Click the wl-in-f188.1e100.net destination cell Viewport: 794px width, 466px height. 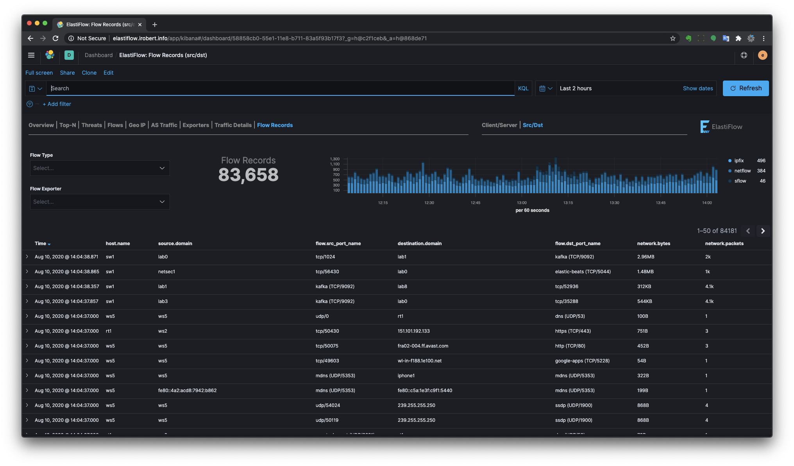tap(420, 361)
